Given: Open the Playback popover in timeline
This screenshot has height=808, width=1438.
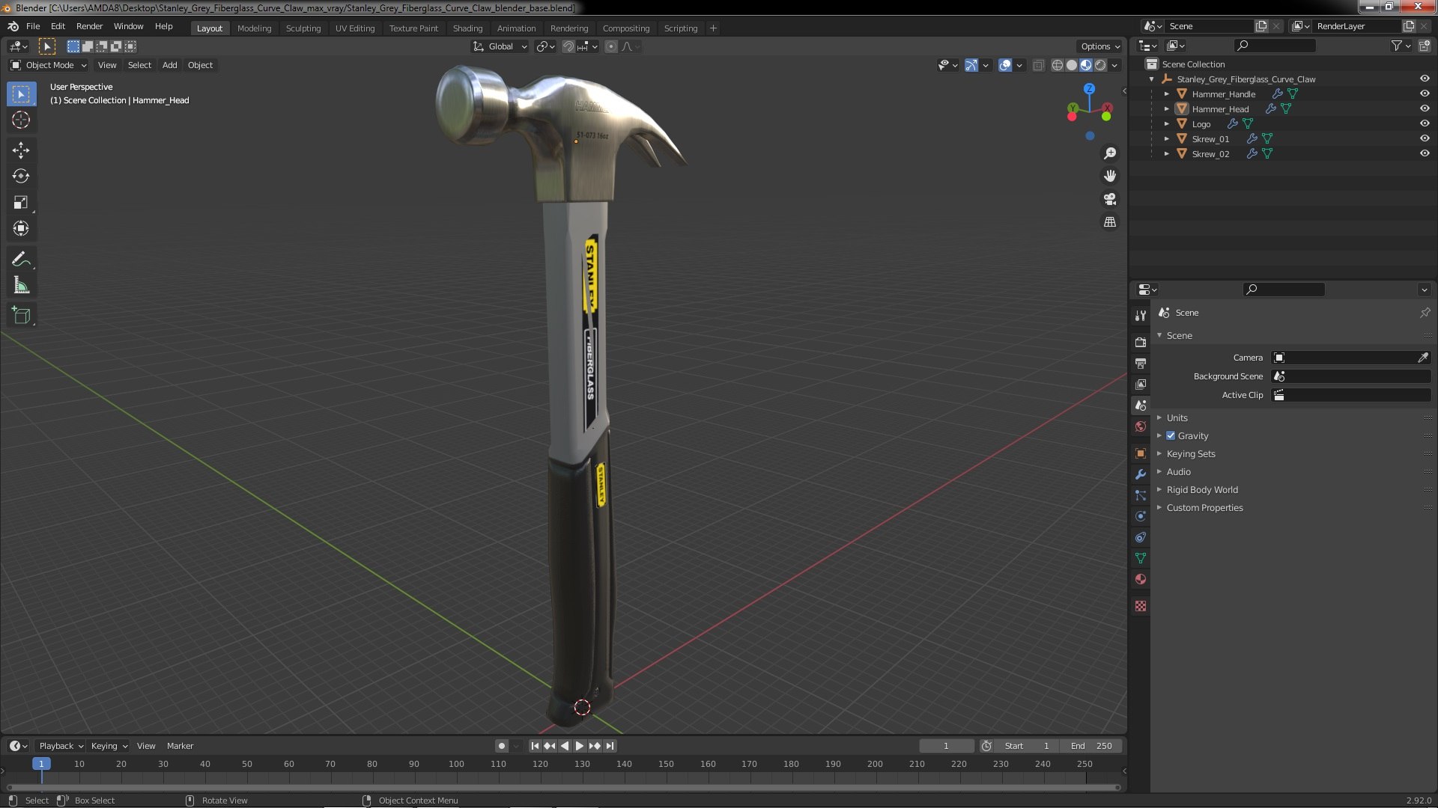Looking at the screenshot, I should pyautogui.click(x=61, y=746).
